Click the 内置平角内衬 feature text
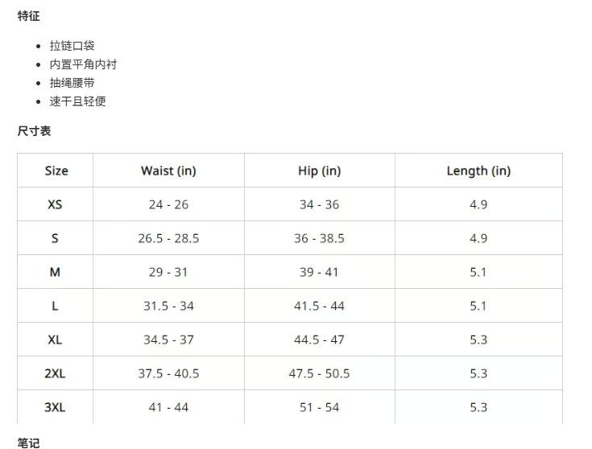The image size is (592, 449). pyautogui.click(x=83, y=64)
